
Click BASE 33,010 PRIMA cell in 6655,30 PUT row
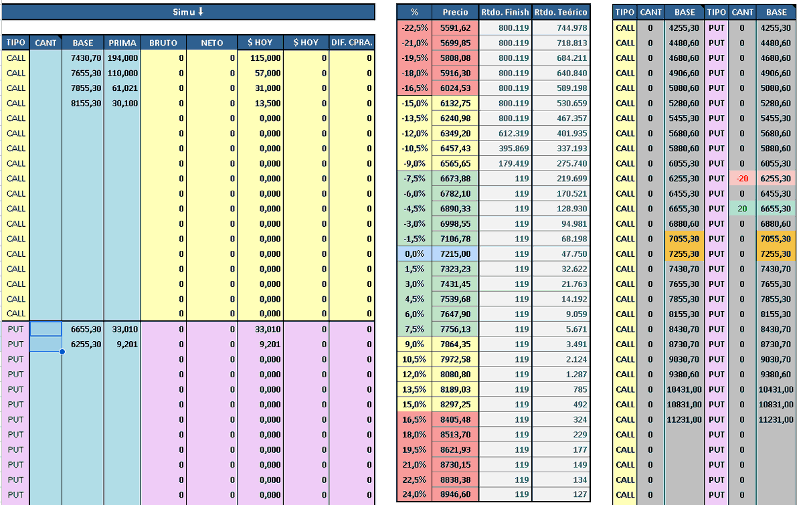[122, 328]
